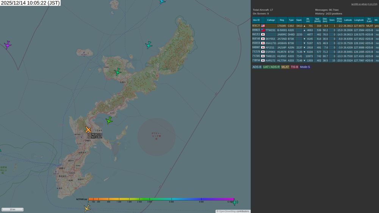Select the purple aircraft icon near the map's left edge
The width and height of the screenshot is (379, 213).
click(8, 45)
